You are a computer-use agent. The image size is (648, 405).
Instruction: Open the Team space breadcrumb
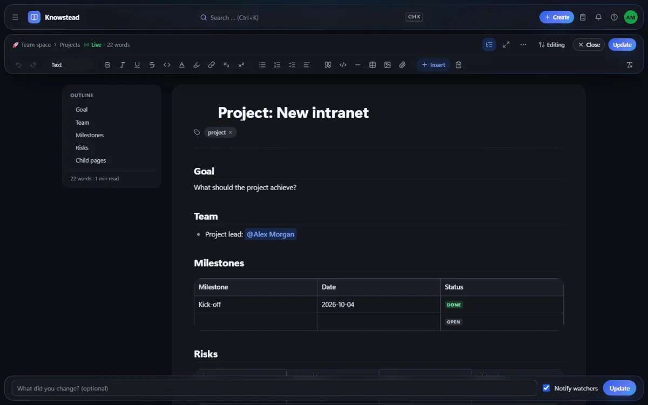(31, 45)
